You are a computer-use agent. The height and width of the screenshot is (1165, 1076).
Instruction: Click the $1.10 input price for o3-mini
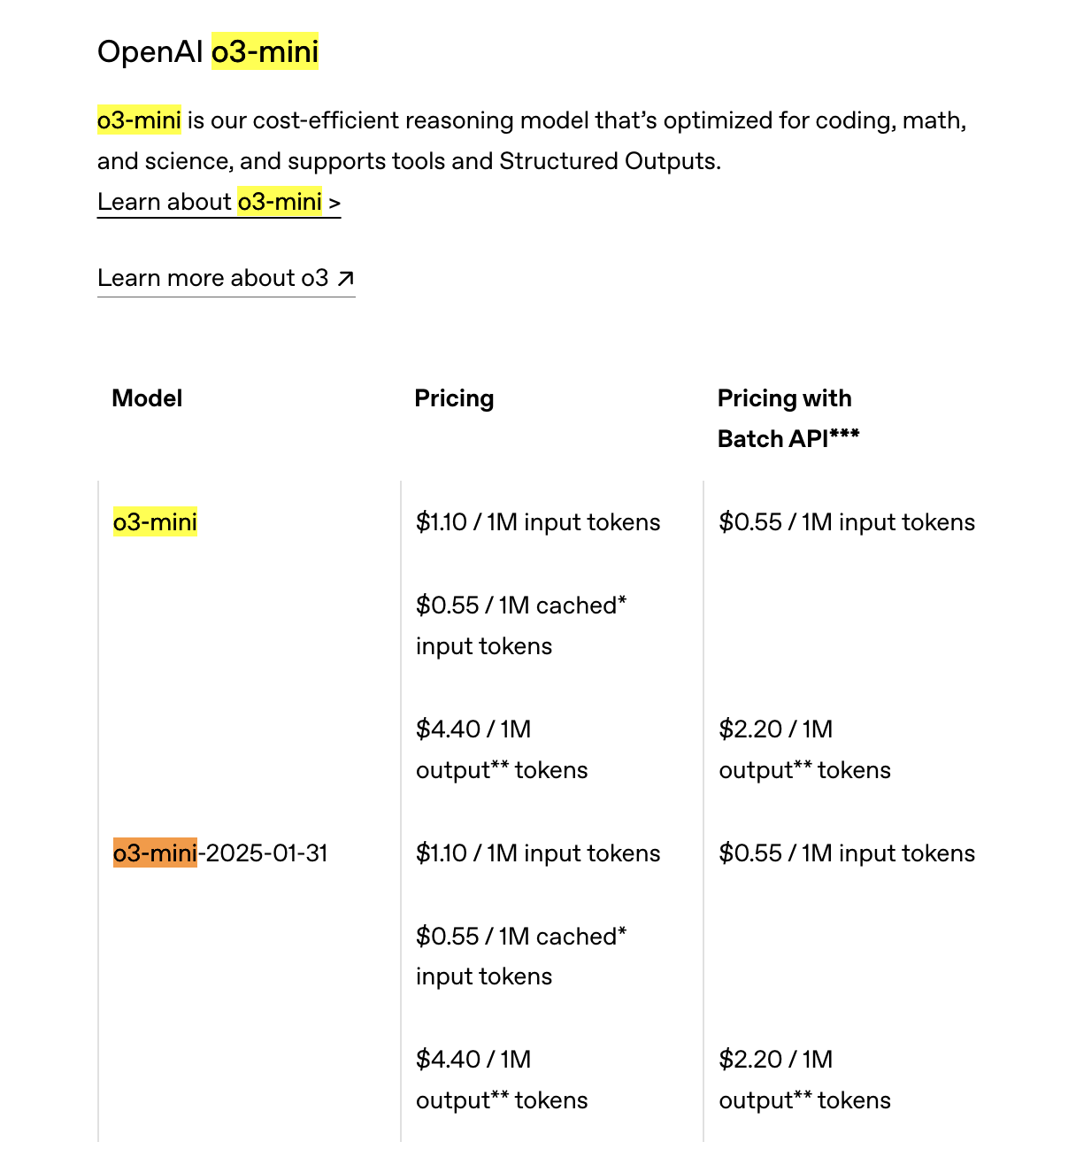(538, 522)
